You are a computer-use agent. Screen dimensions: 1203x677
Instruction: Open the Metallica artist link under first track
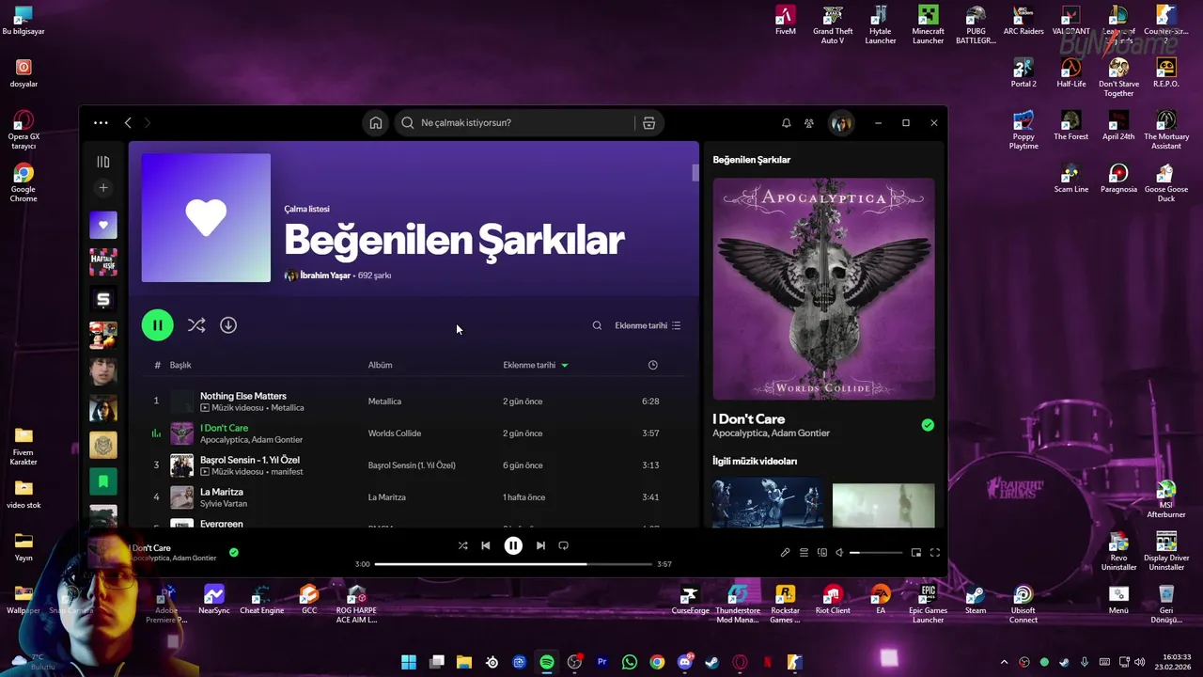point(288,408)
